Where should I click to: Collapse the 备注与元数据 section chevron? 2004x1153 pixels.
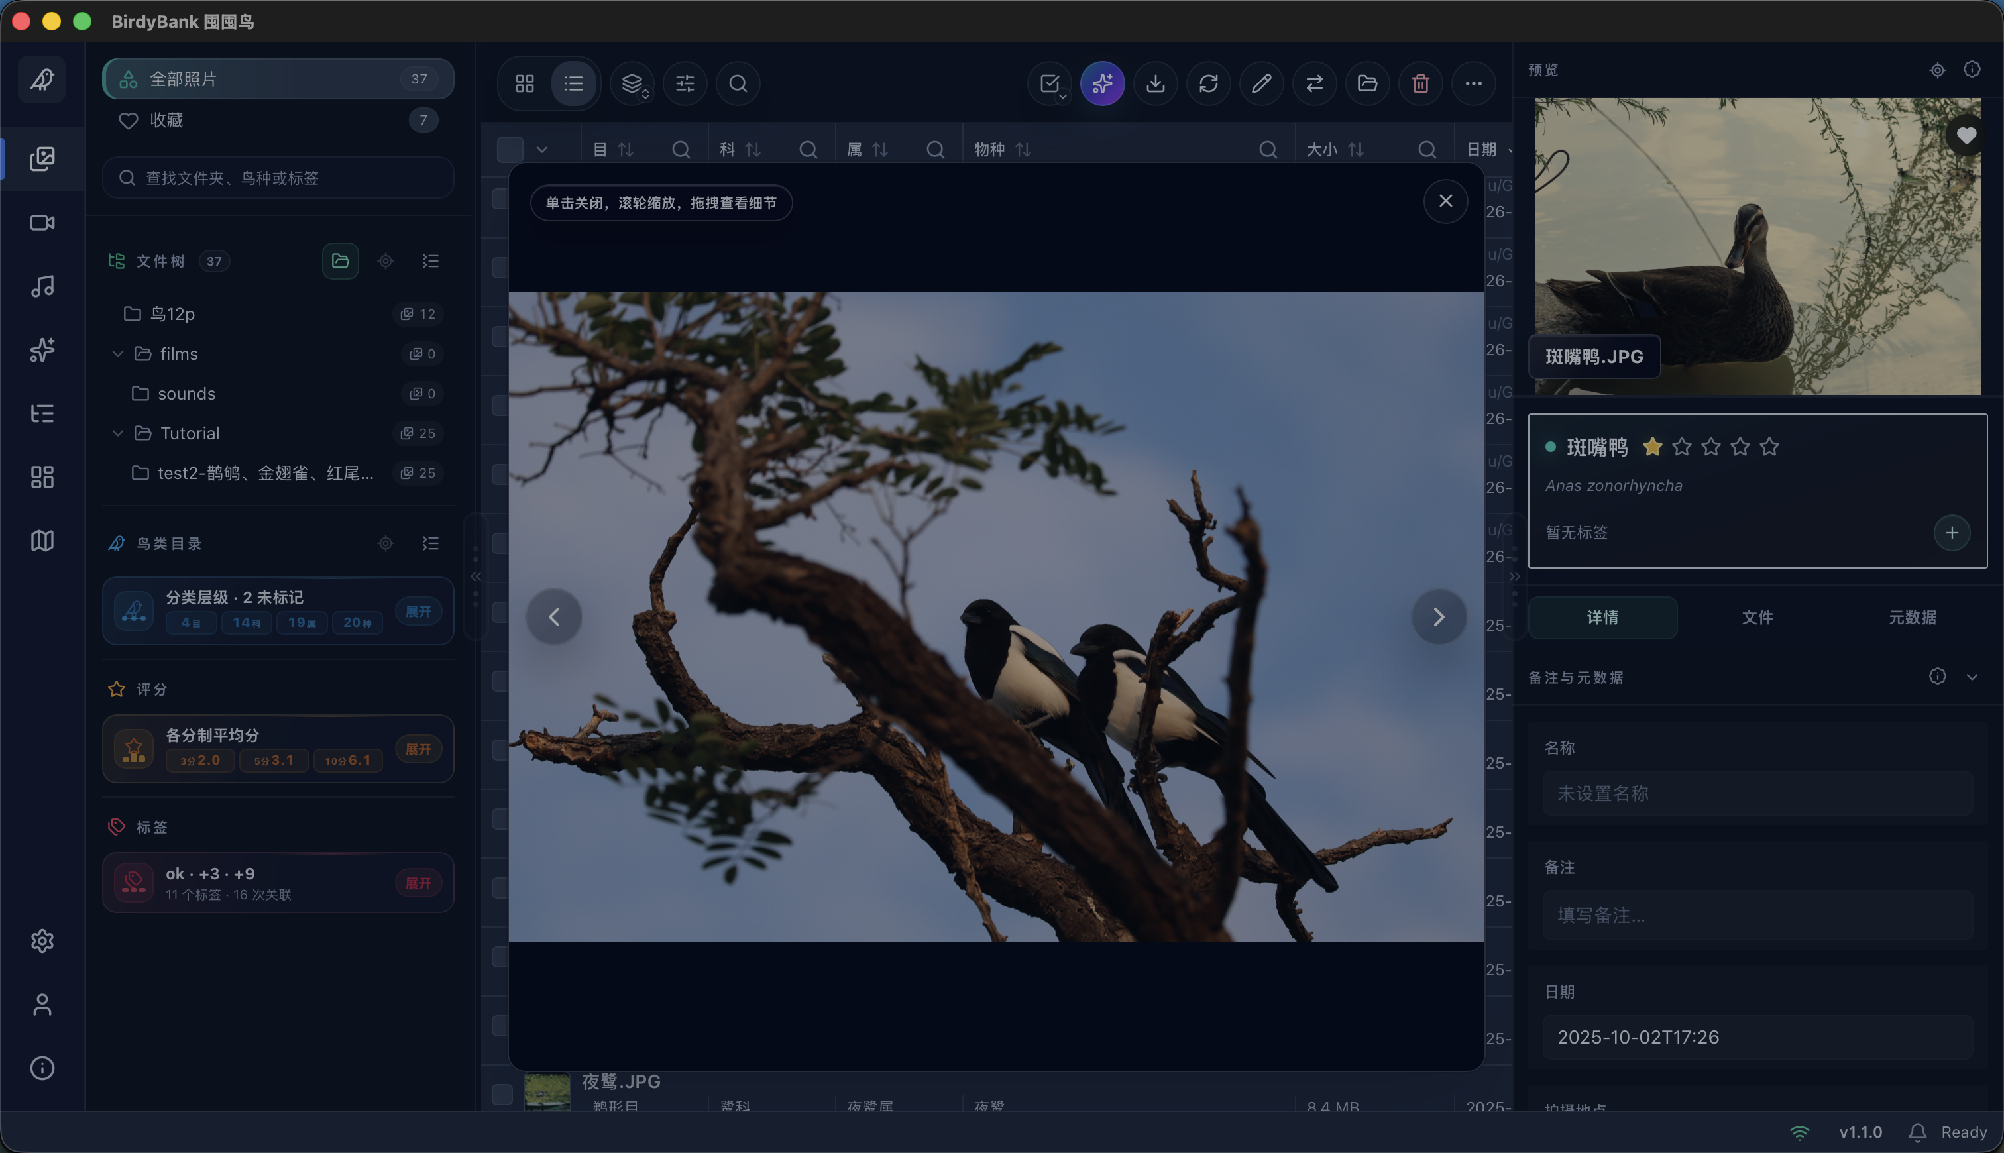click(1972, 677)
